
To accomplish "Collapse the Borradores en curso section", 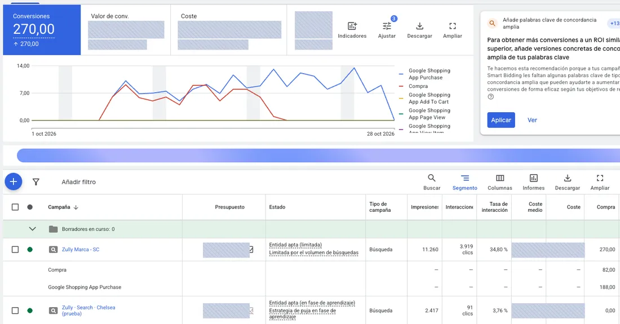I will click(x=33, y=229).
